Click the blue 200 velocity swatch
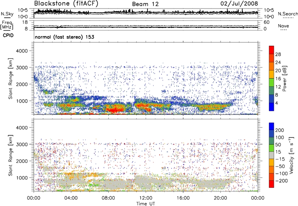The height and width of the screenshot is (206, 298). coord(272,126)
